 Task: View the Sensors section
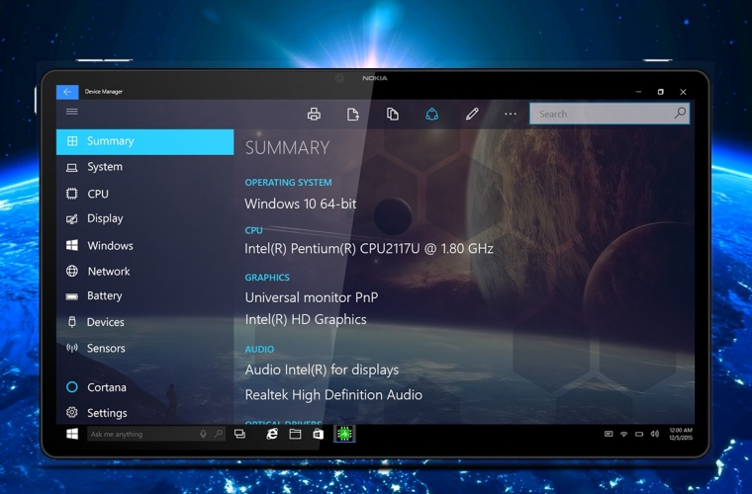pyautogui.click(x=144, y=348)
